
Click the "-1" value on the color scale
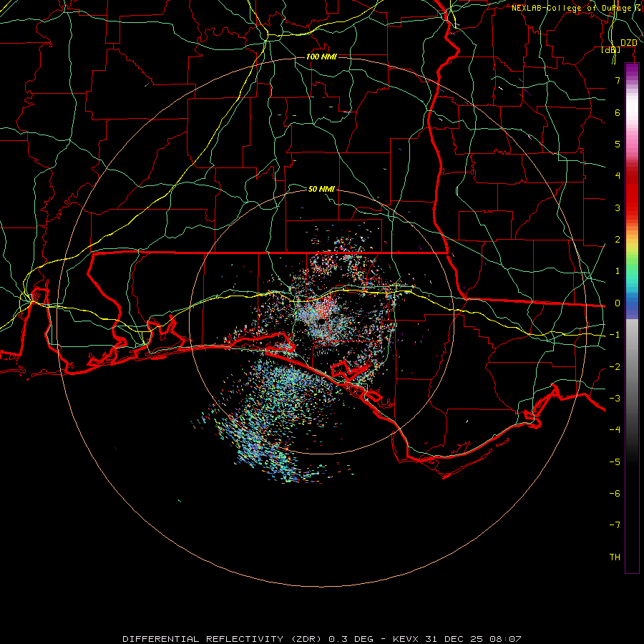point(615,335)
